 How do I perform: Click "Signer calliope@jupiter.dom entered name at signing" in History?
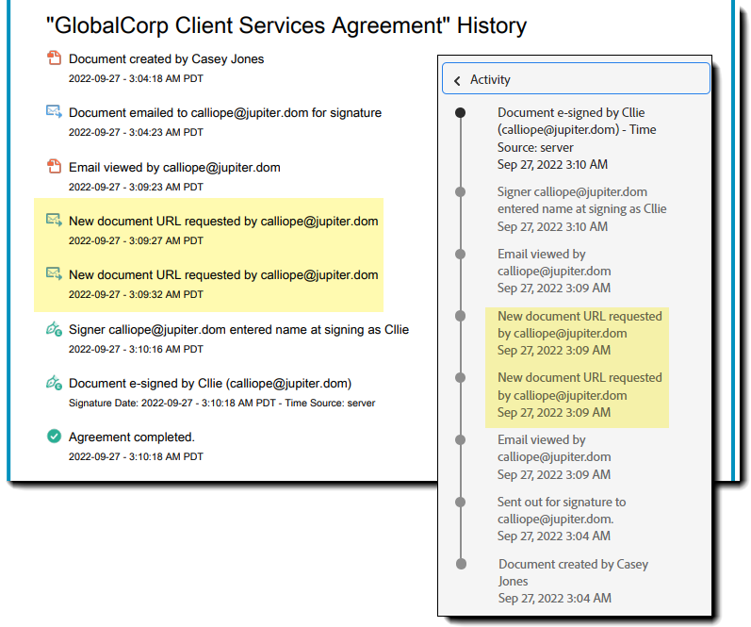[x=238, y=330]
